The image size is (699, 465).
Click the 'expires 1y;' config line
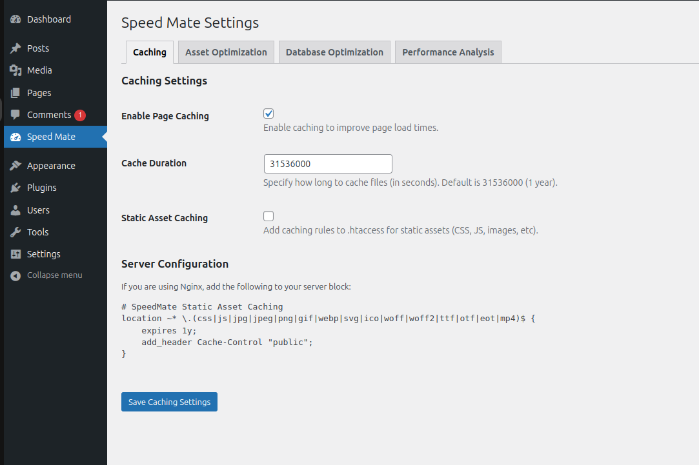[169, 330]
